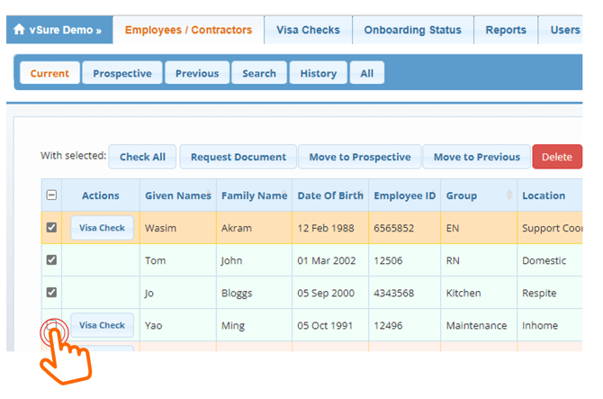
Task: Click Visa Check for Wasim Akram
Action: [x=102, y=228]
